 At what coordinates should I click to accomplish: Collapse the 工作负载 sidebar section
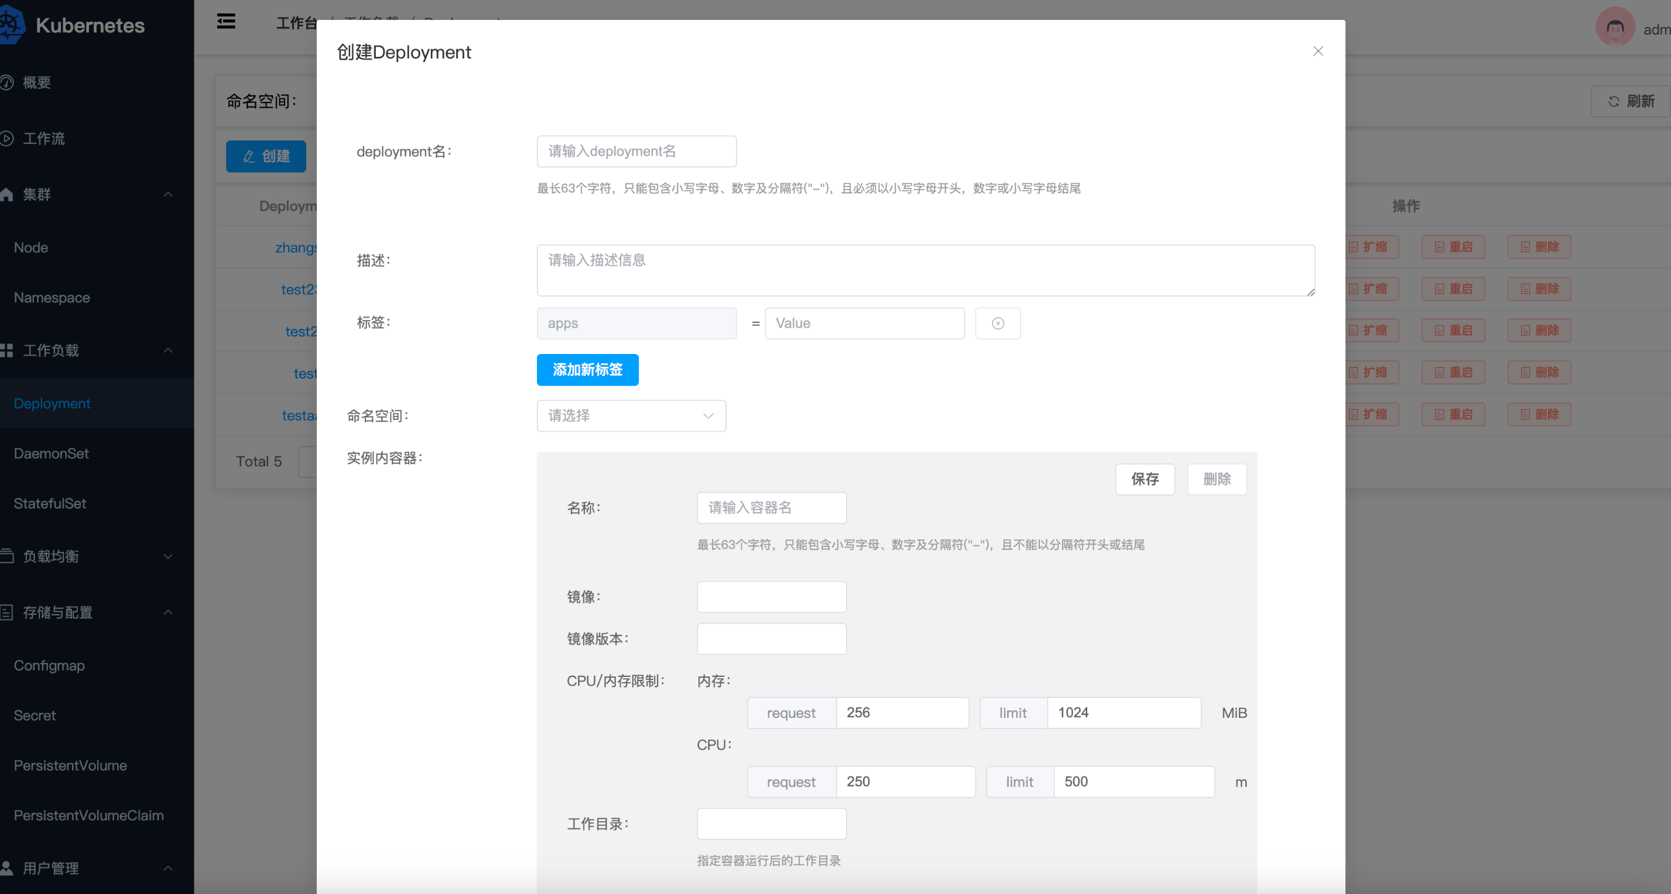click(x=97, y=350)
